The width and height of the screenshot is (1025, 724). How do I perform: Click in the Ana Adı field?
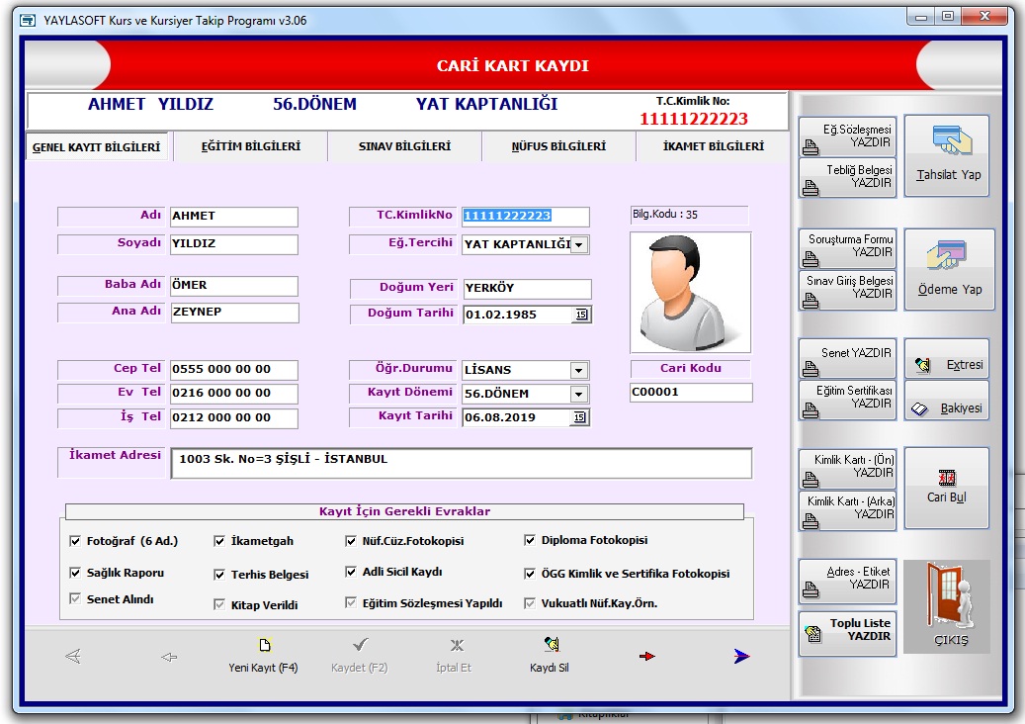[235, 313]
